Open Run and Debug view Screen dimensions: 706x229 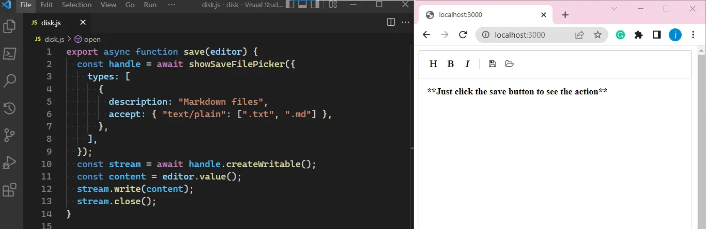(x=9, y=163)
